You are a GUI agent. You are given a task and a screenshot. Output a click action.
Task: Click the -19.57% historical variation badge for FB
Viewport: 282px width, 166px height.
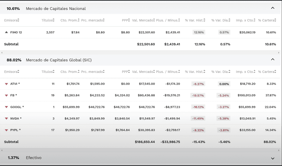click(198, 96)
